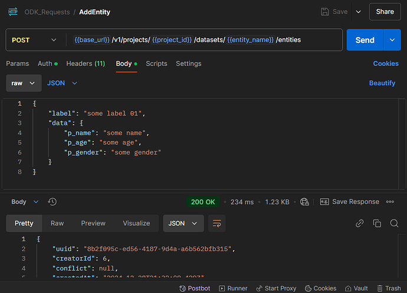The height and width of the screenshot is (293, 407).
Task: Click the "p_name" line in body editor
Action: coord(107,133)
